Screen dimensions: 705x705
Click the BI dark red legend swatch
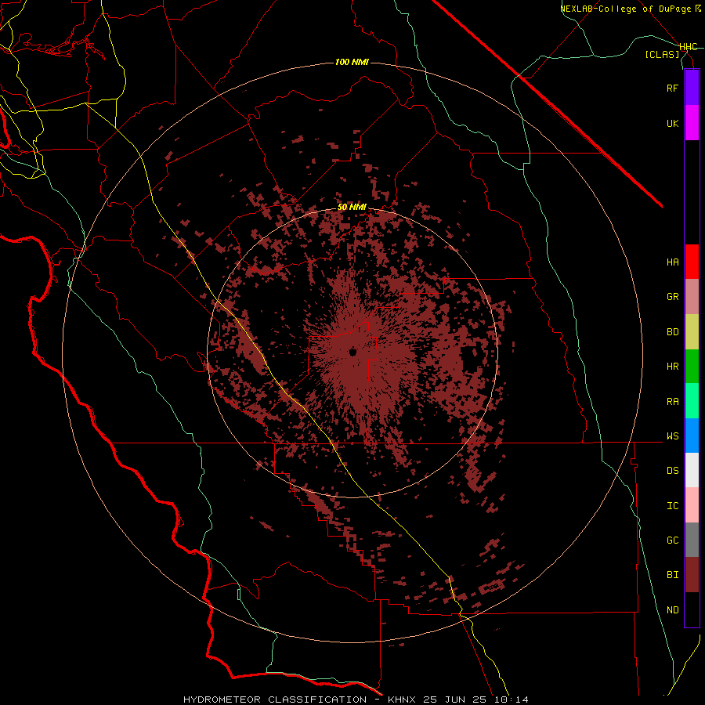[692, 575]
